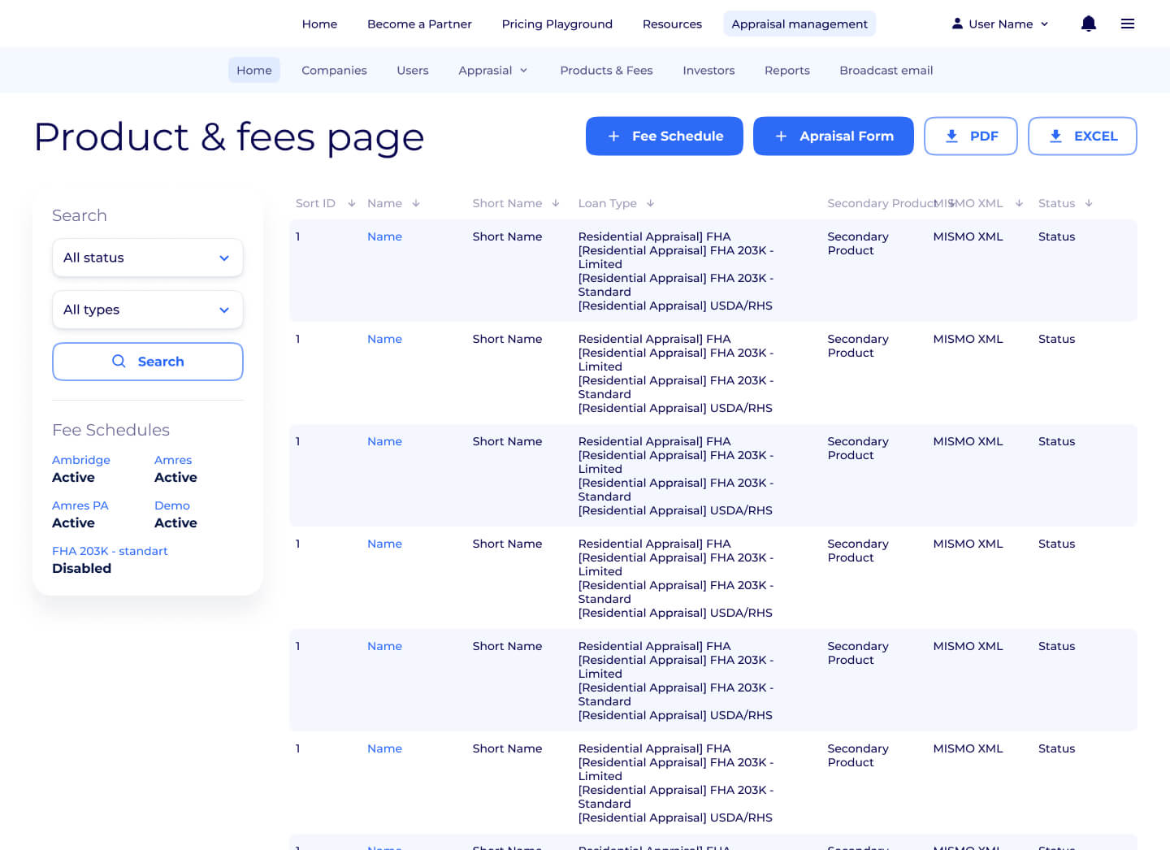The image size is (1170, 850).
Task: Open the User Name account menu
Action: click(x=1000, y=24)
